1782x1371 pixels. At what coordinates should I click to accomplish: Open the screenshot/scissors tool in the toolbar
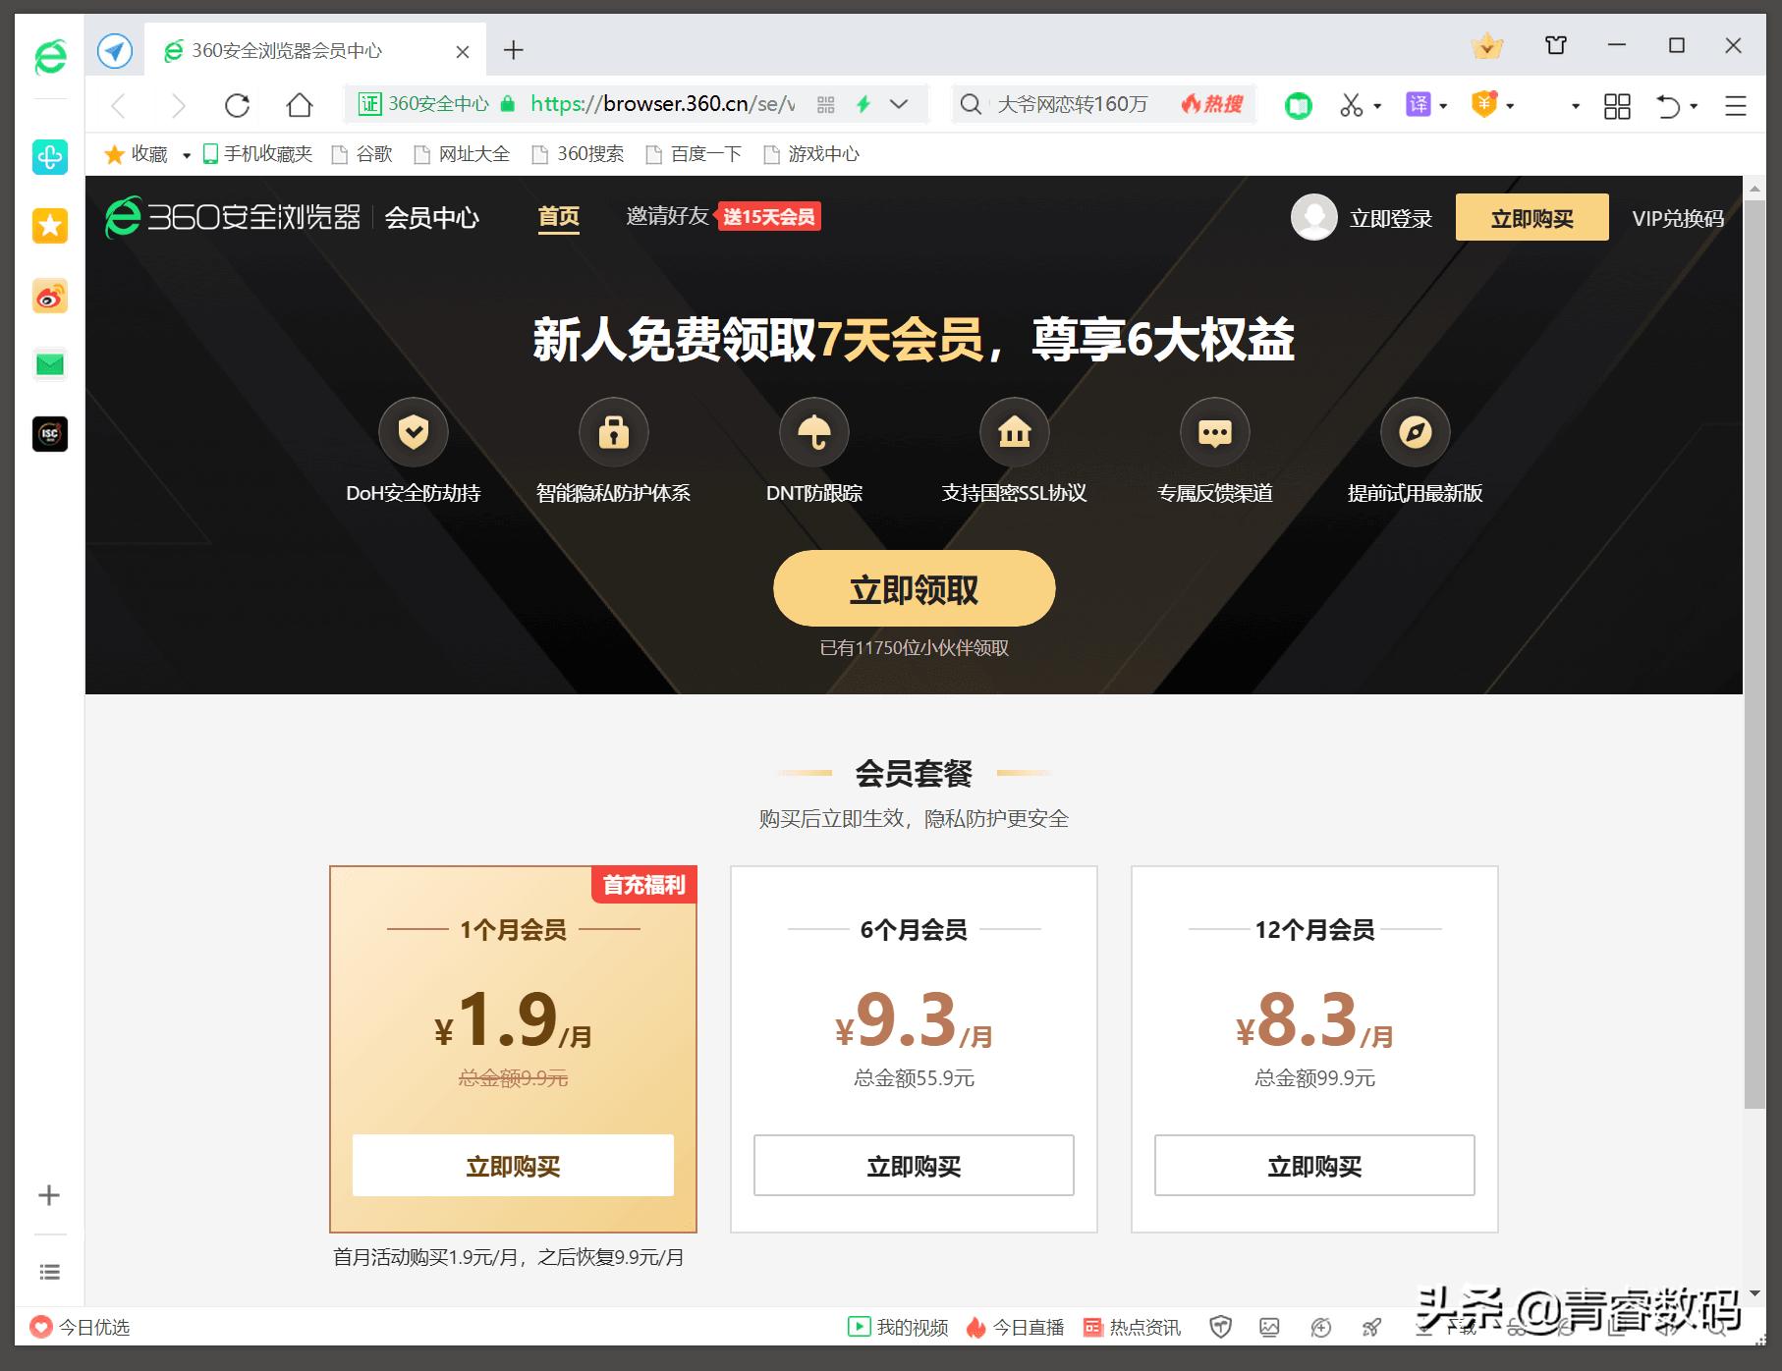(1353, 103)
